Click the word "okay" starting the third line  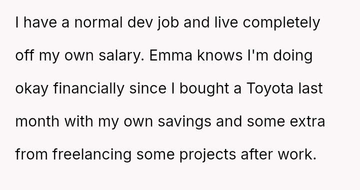click(31, 88)
